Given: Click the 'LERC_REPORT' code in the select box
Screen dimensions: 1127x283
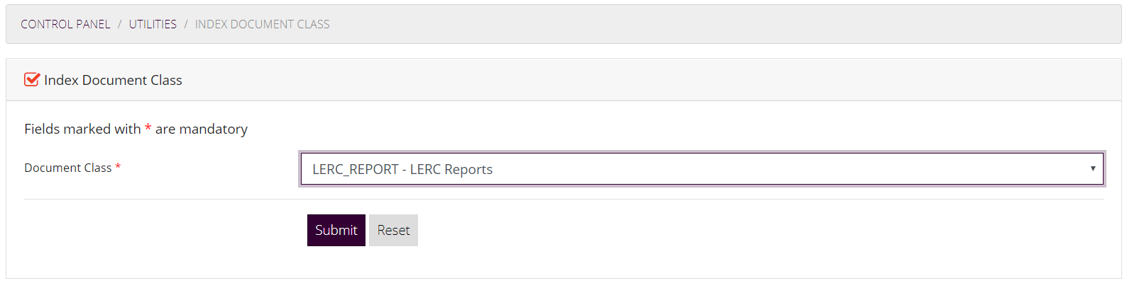Looking at the screenshot, I should point(356,169).
